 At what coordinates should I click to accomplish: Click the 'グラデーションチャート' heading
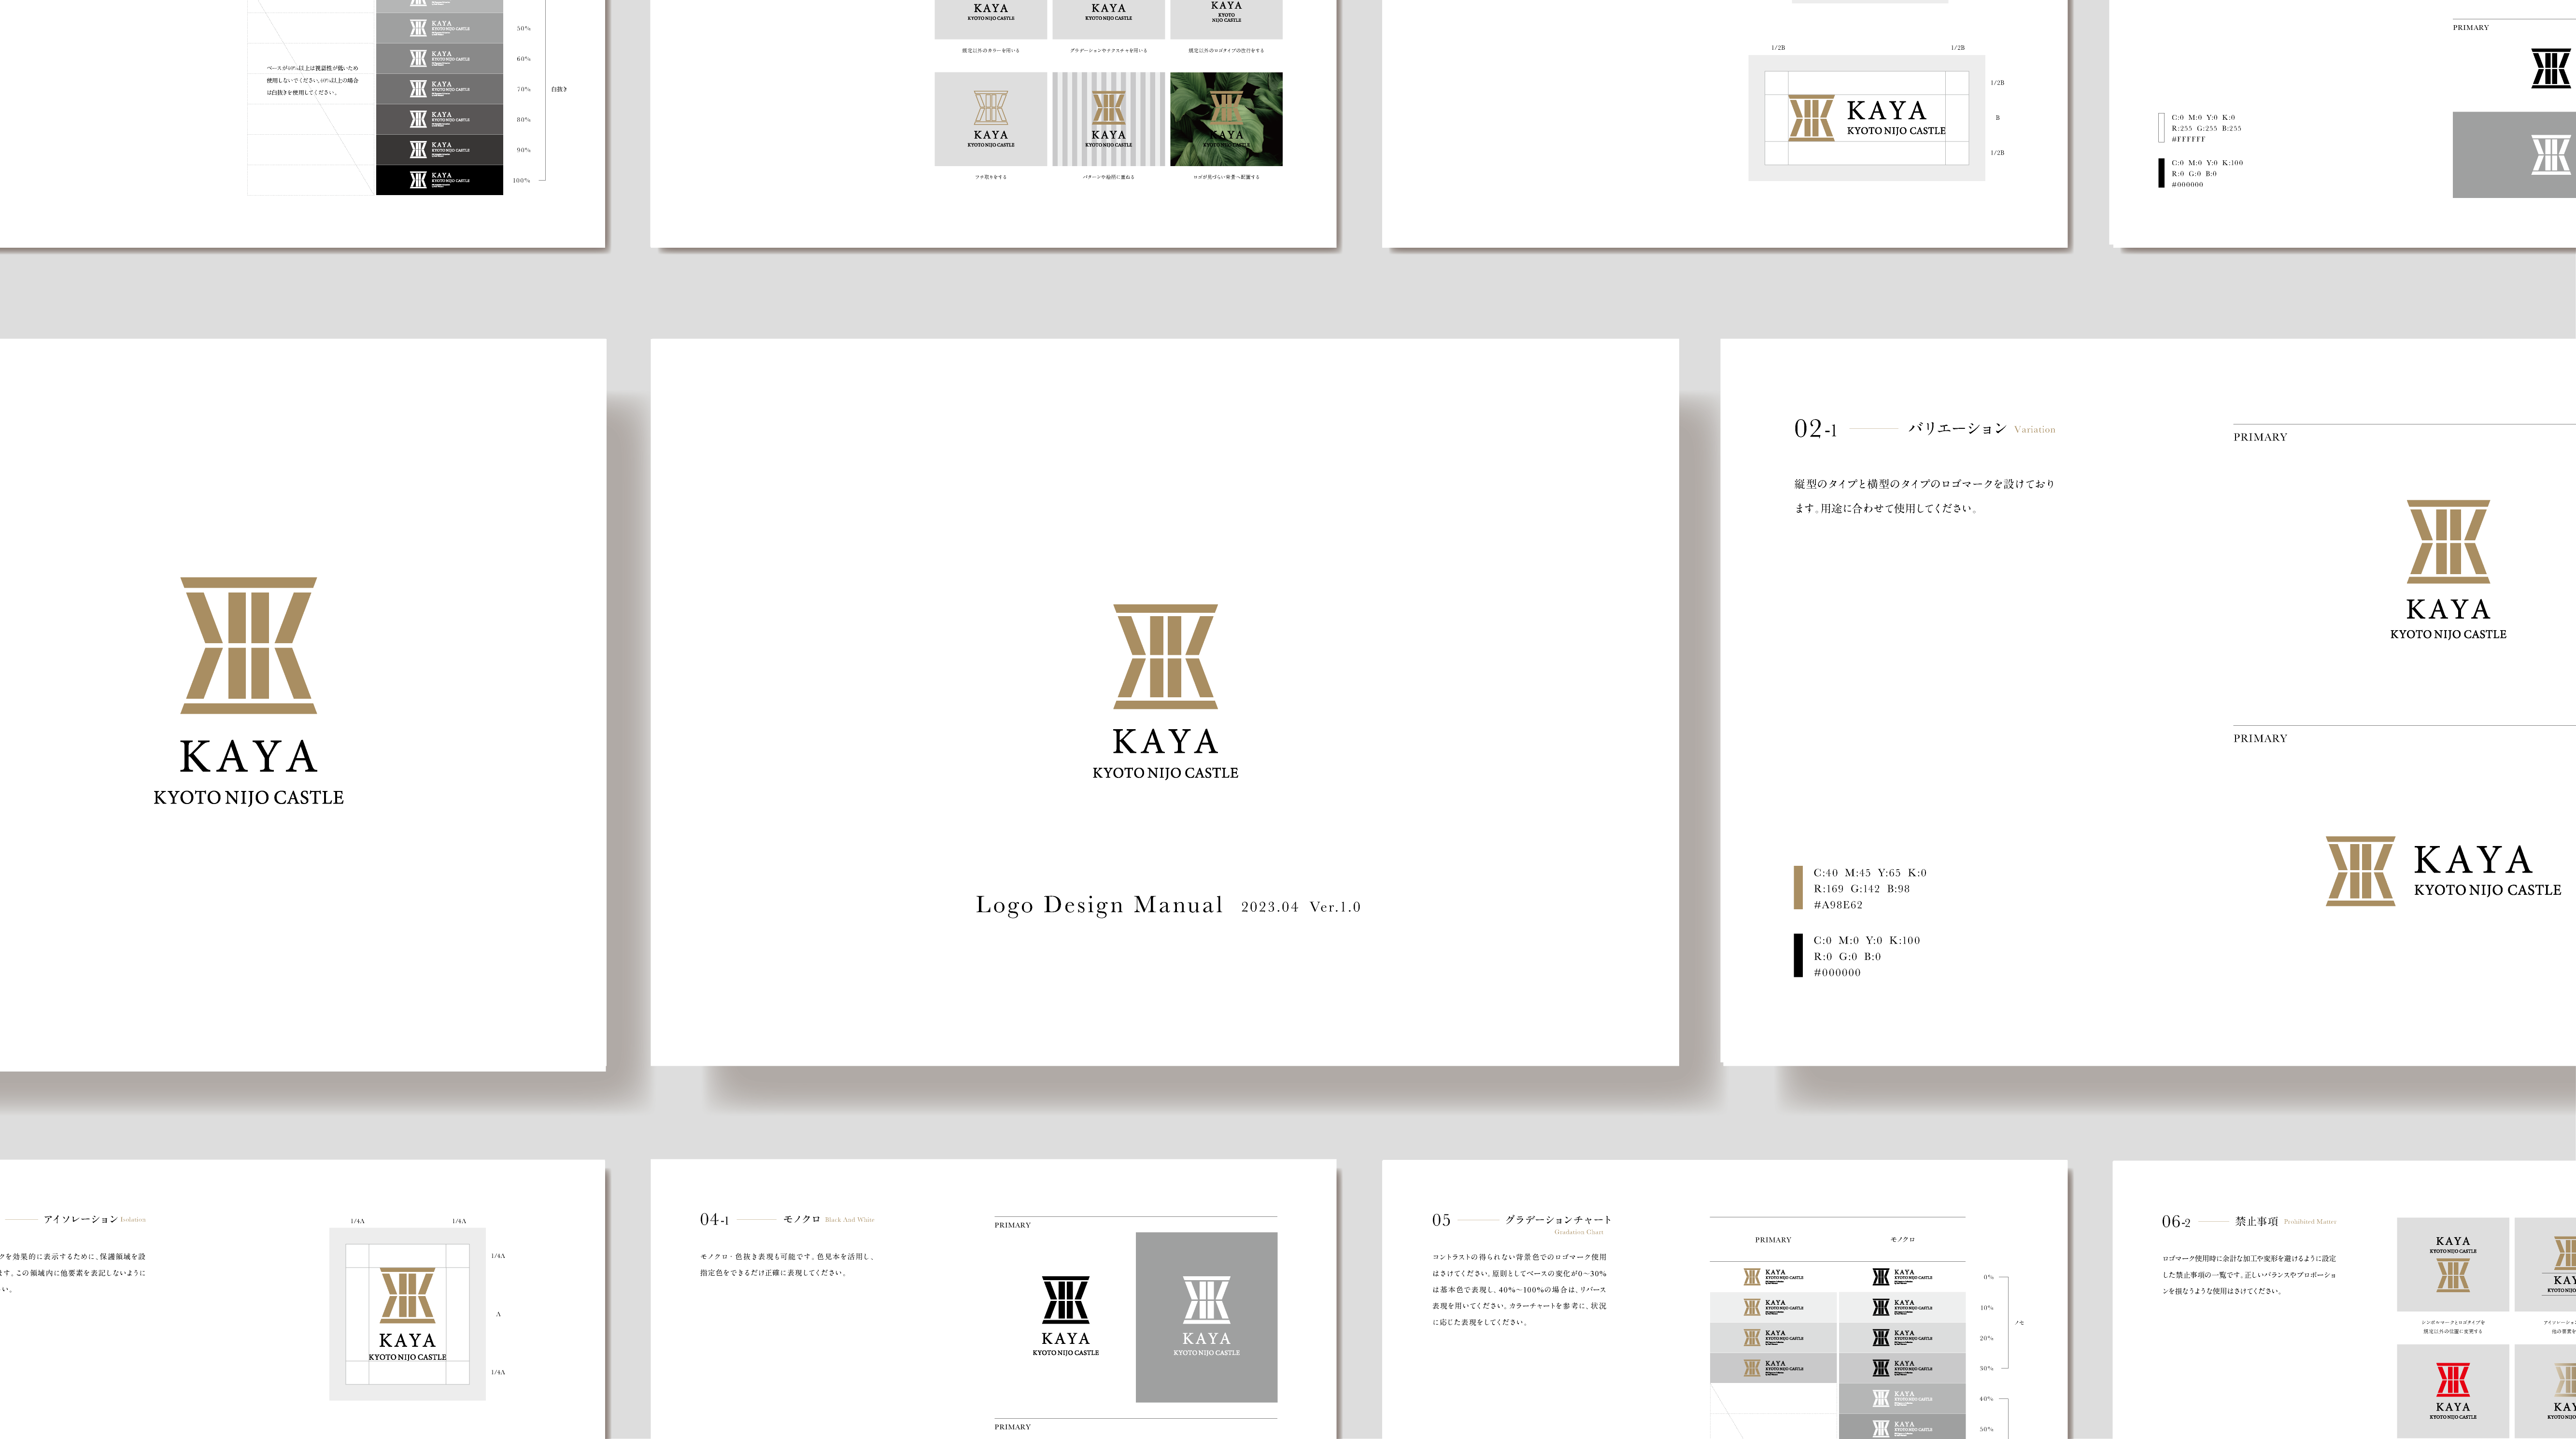click(1558, 1220)
